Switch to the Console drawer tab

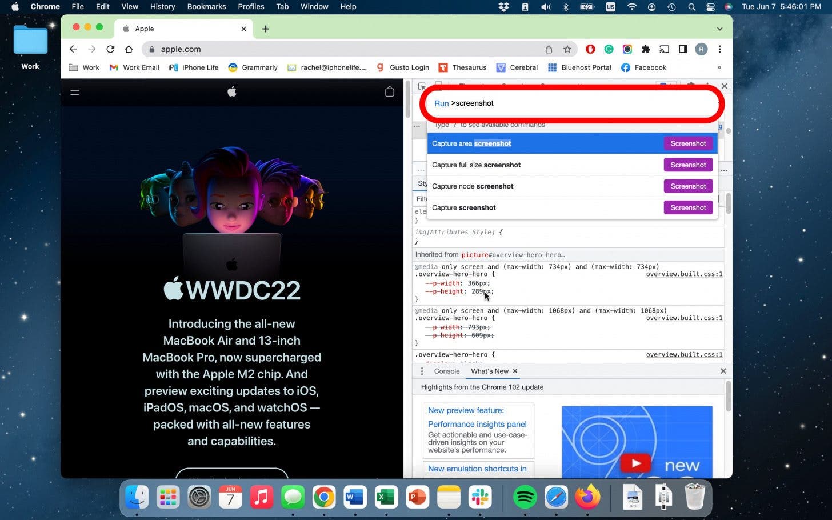(447, 371)
